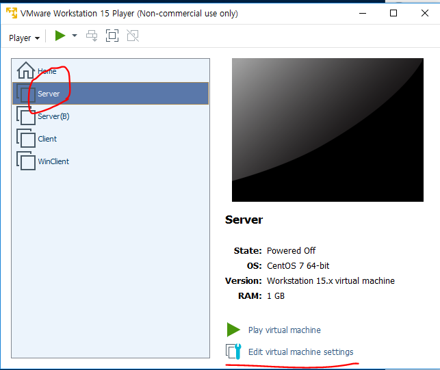Click the Client VM icon
Screen dimensions: 440x370
coord(26,138)
